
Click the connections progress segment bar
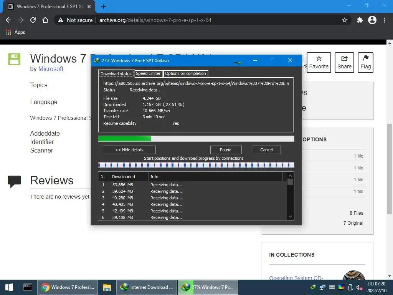(196, 165)
